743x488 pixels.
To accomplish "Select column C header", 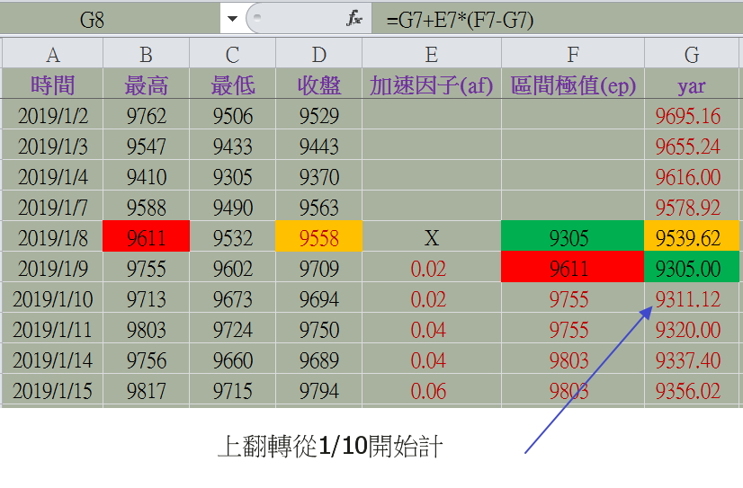I will (x=232, y=55).
